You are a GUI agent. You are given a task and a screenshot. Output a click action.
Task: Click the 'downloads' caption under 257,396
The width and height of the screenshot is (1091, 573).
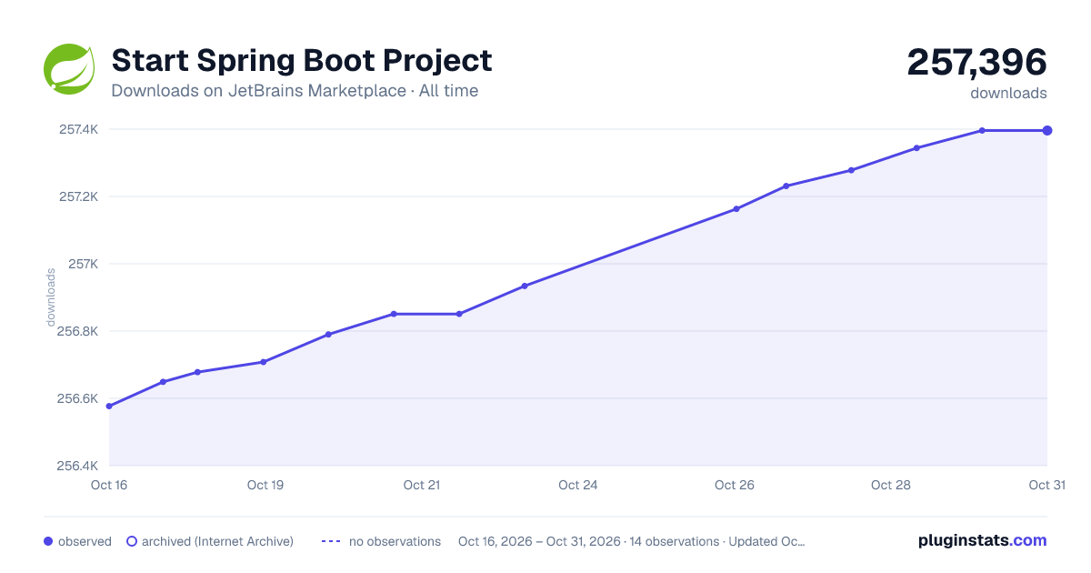coord(1008,93)
